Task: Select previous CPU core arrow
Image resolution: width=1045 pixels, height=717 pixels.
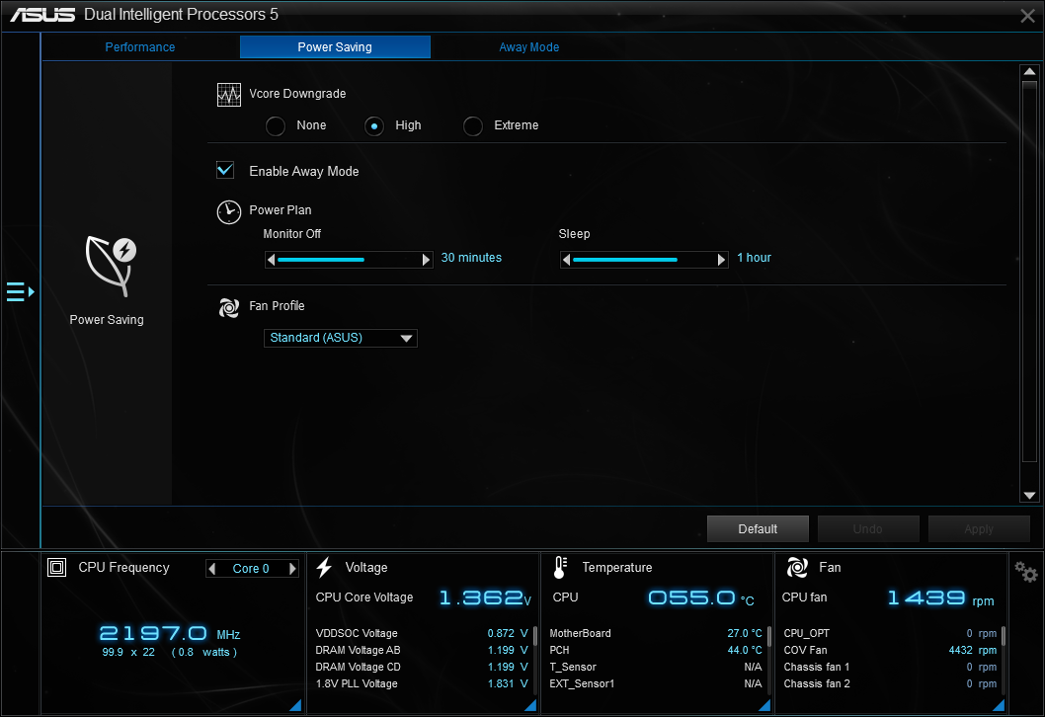Action: (x=212, y=569)
